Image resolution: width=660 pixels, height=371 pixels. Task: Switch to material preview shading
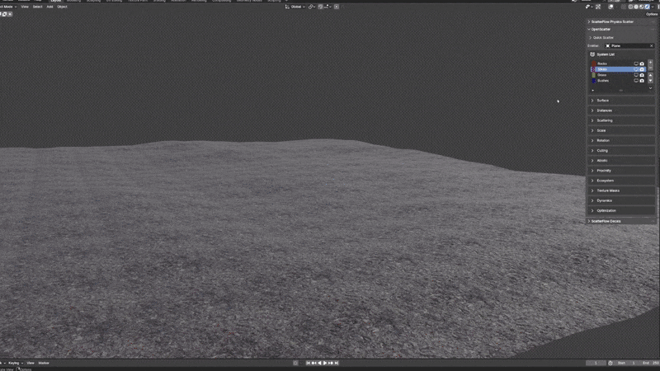point(642,7)
